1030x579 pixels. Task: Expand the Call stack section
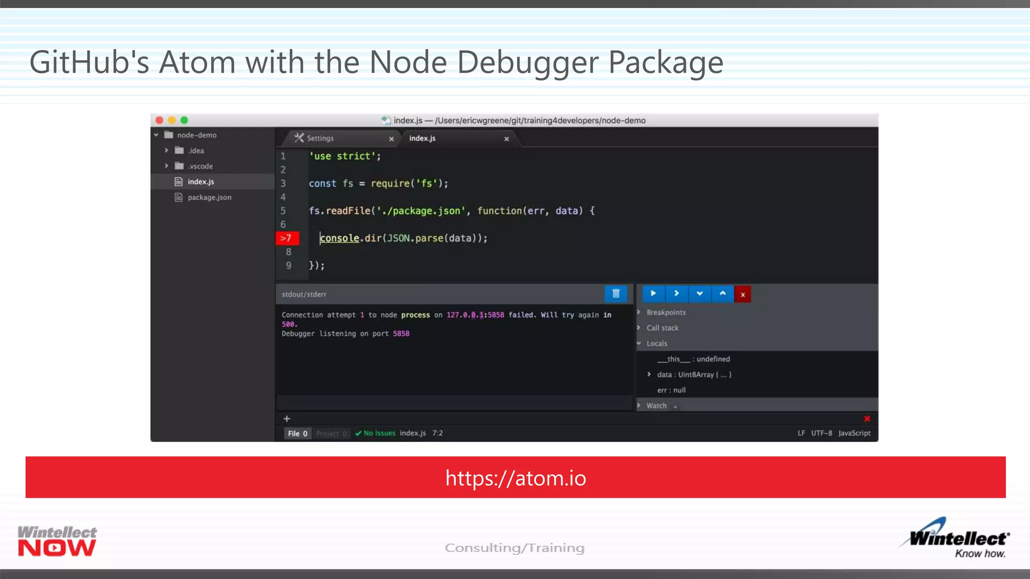pos(639,328)
